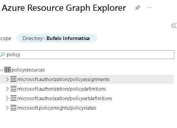Screen dimensions: 177x128
Task: Click the policyresources table grid icon
Action: tap(8, 70)
